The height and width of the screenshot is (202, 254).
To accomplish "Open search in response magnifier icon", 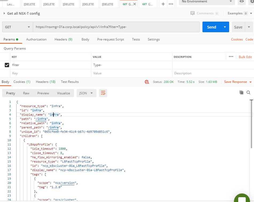I will pos(248,92).
